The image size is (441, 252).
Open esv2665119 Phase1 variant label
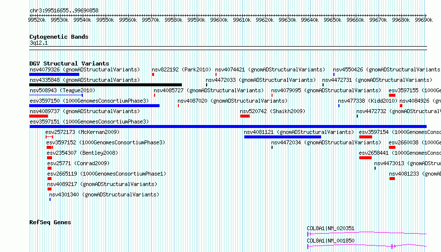(107, 174)
